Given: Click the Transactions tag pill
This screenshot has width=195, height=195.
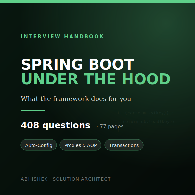Looking at the screenshot, I should point(124,145).
